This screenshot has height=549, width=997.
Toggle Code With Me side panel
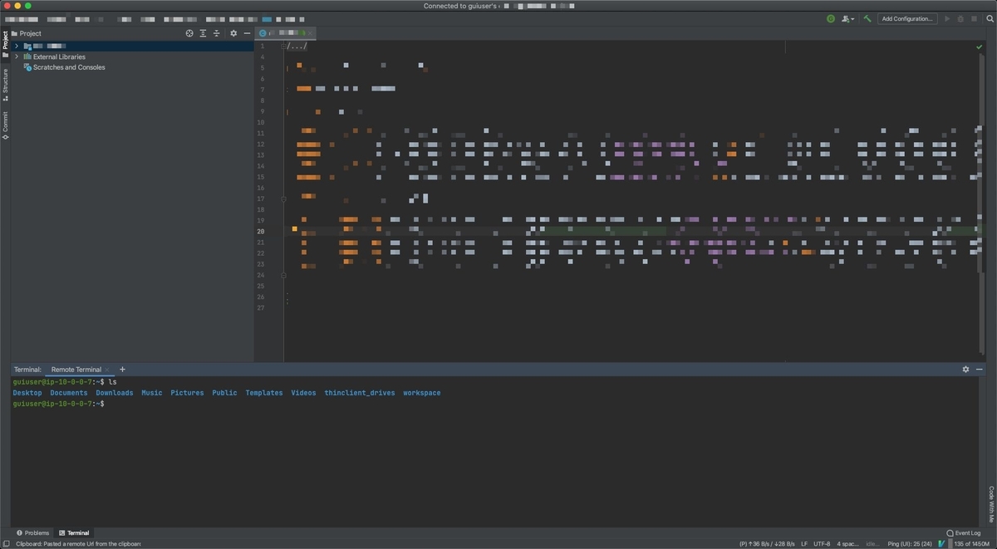[x=991, y=503]
